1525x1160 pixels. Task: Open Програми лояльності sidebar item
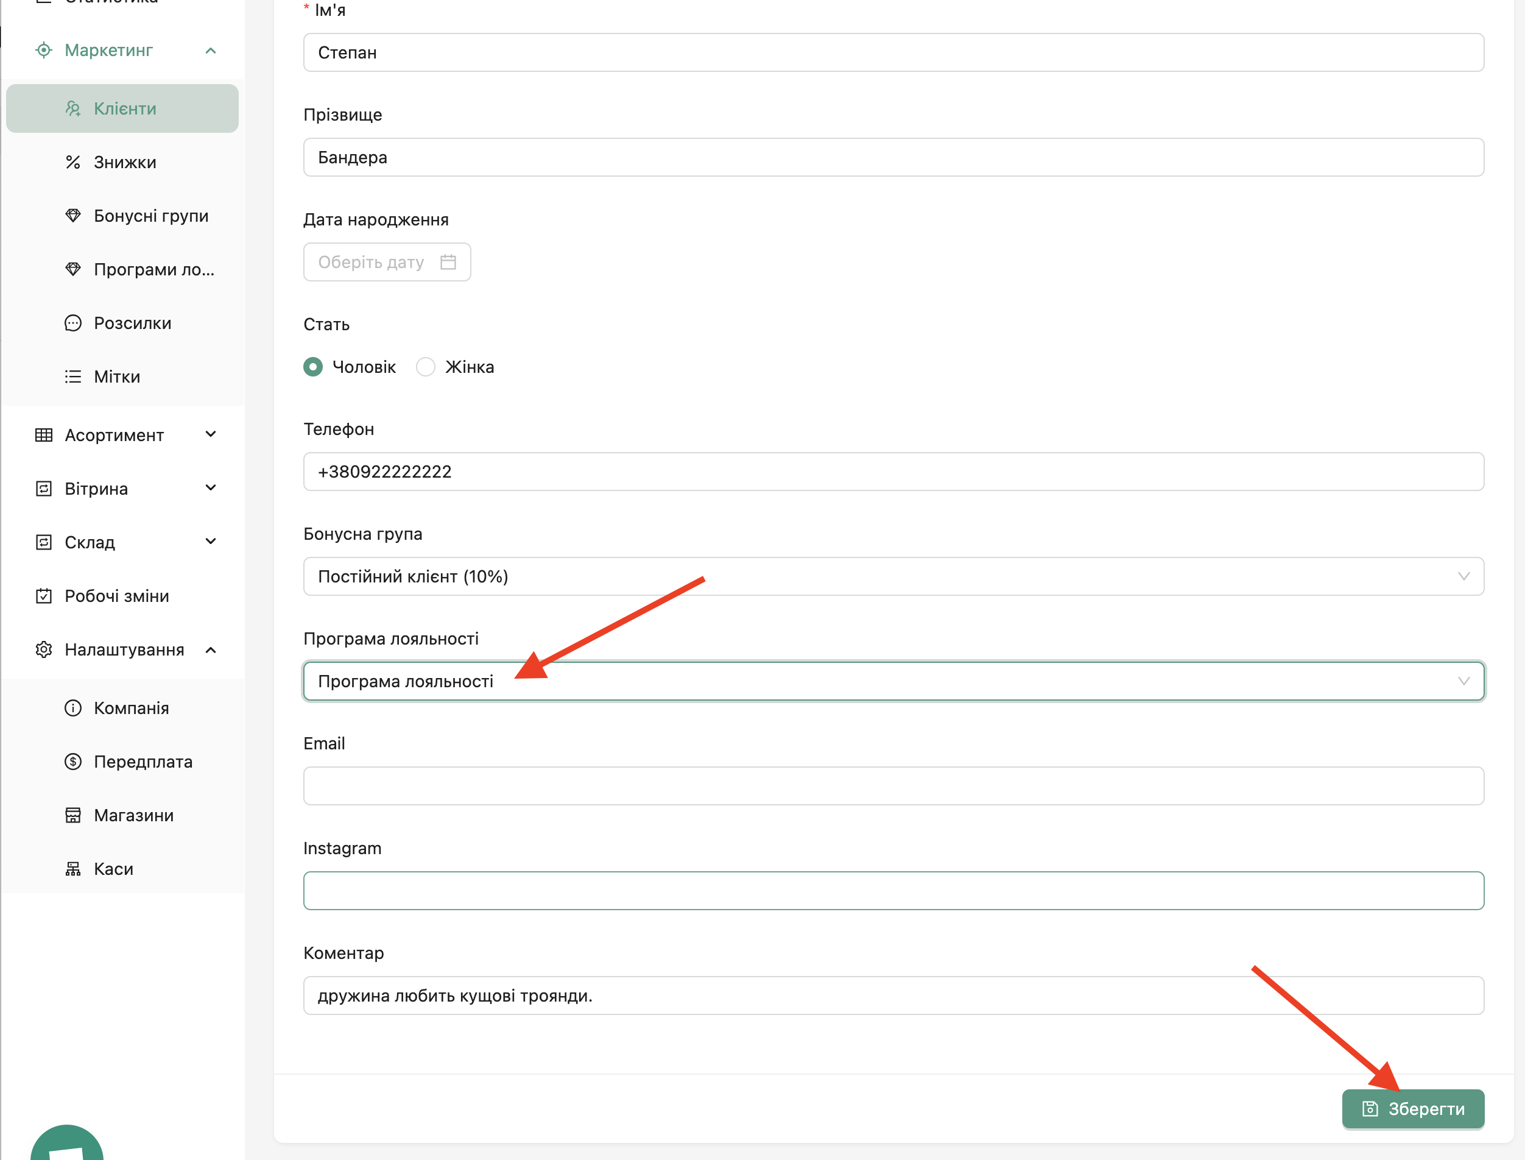coord(153,269)
